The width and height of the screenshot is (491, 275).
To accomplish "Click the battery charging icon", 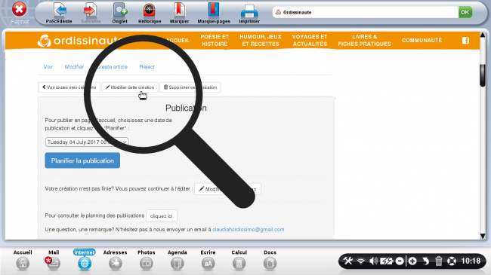I will click(387, 261).
